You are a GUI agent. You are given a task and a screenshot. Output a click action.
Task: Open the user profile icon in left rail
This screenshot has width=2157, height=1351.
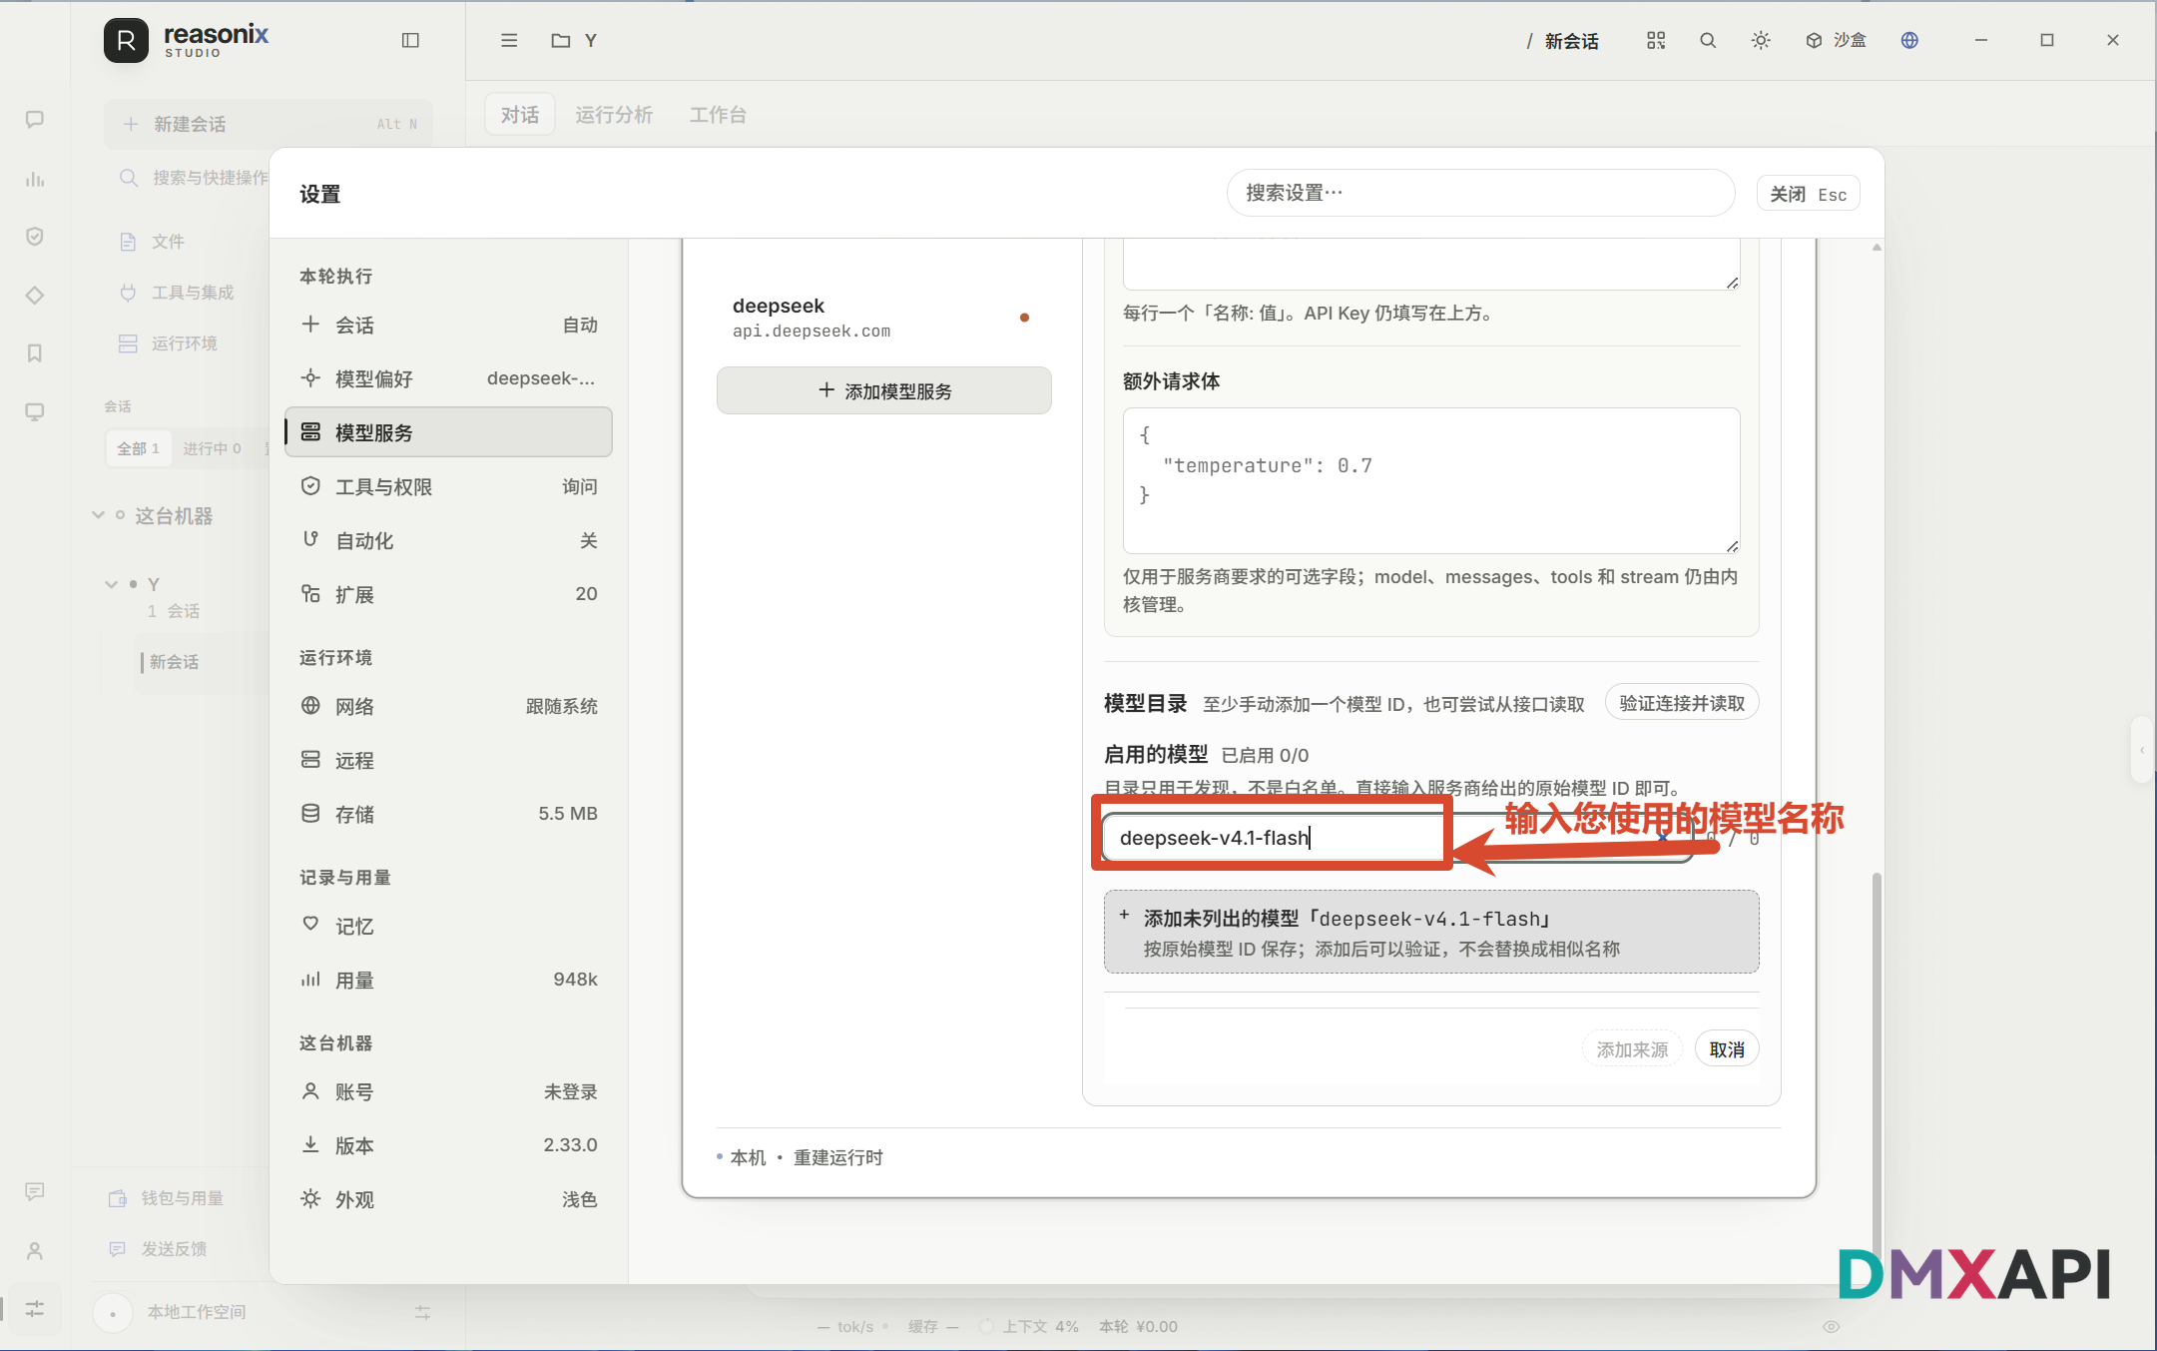pyautogui.click(x=35, y=1250)
